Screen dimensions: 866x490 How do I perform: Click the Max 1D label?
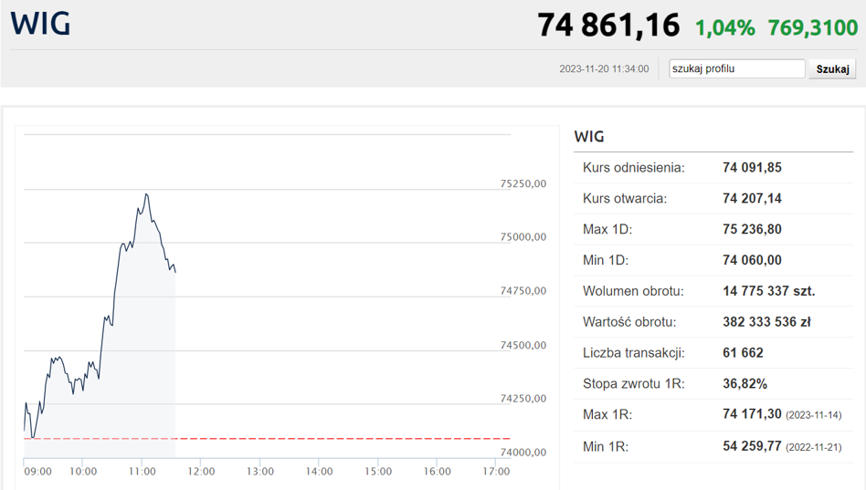607,230
